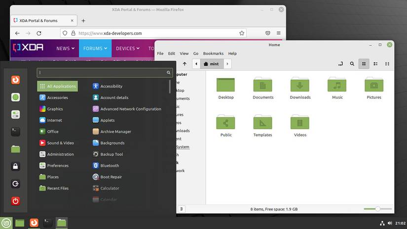Open Bookmarks menu in Files window
This screenshot has width=407, height=229.
pyautogui.click(x=213, y=54)
